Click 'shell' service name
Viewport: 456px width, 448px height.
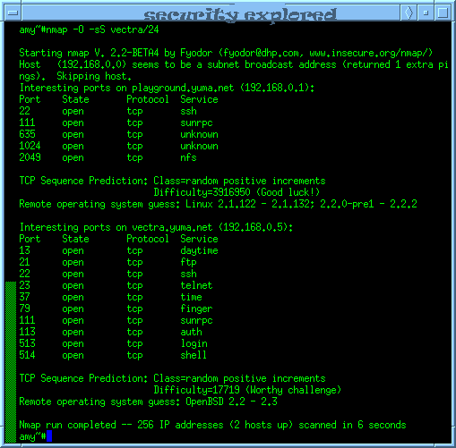194,355
